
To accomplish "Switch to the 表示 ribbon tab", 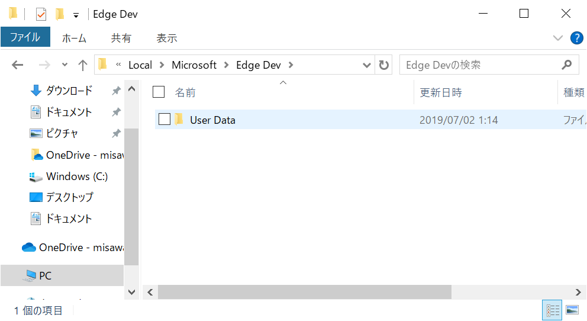I will click(167, 38).
